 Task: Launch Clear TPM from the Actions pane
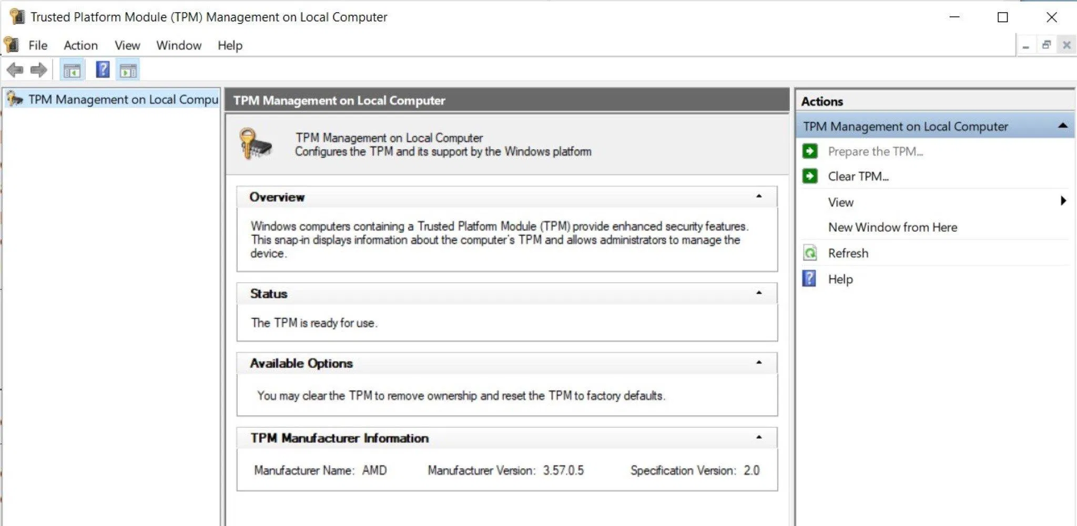coord(858,176)
